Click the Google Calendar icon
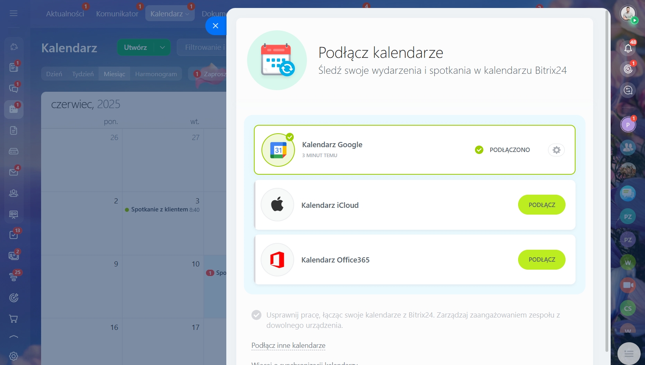645x365 pixels. (x=278, y=150)
